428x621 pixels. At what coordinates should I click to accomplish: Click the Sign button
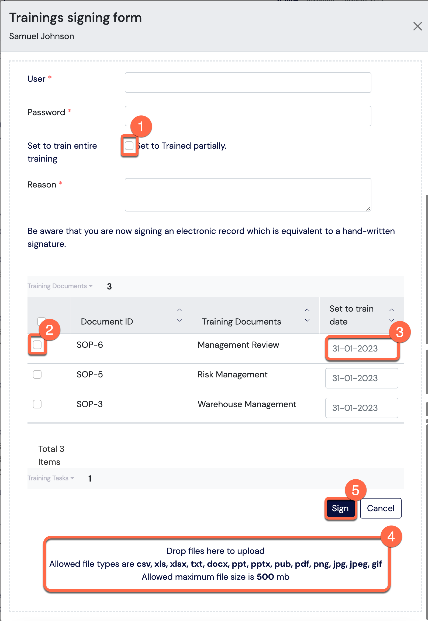point(340,508)
